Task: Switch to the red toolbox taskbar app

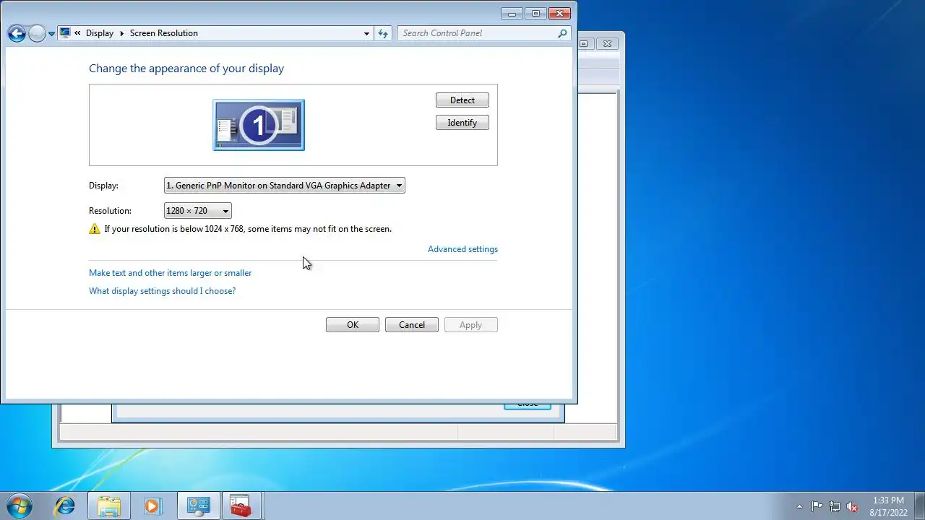Action: pos(241,506)
